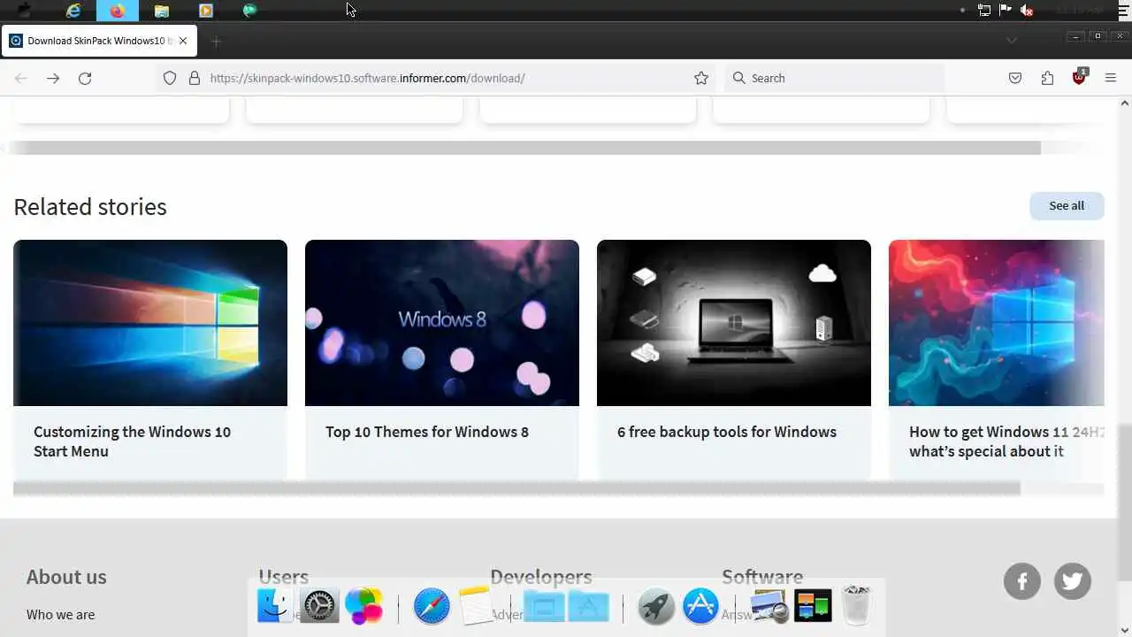
Task: Open the Applications folder in the dock
Action: tap(589, 606)
